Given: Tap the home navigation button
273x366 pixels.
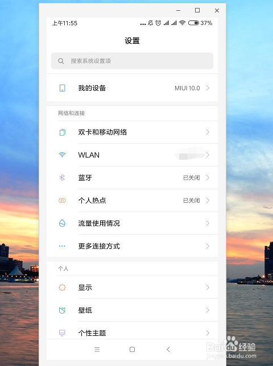Looking at the screenshot, I should pos(132,349).
